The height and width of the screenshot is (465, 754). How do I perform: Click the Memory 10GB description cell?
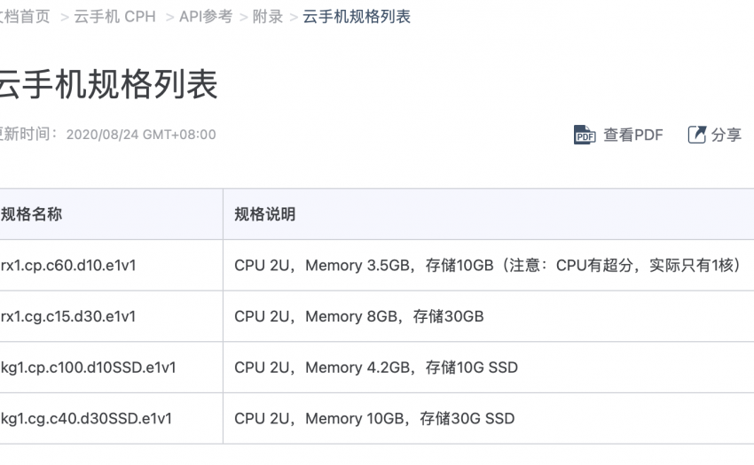click(x=374, y=418)
